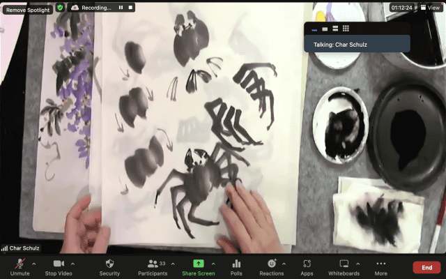The width and height of the screenshot is (446, 279).
Task: Open the Apps panel
Action: tap(307, 267)
